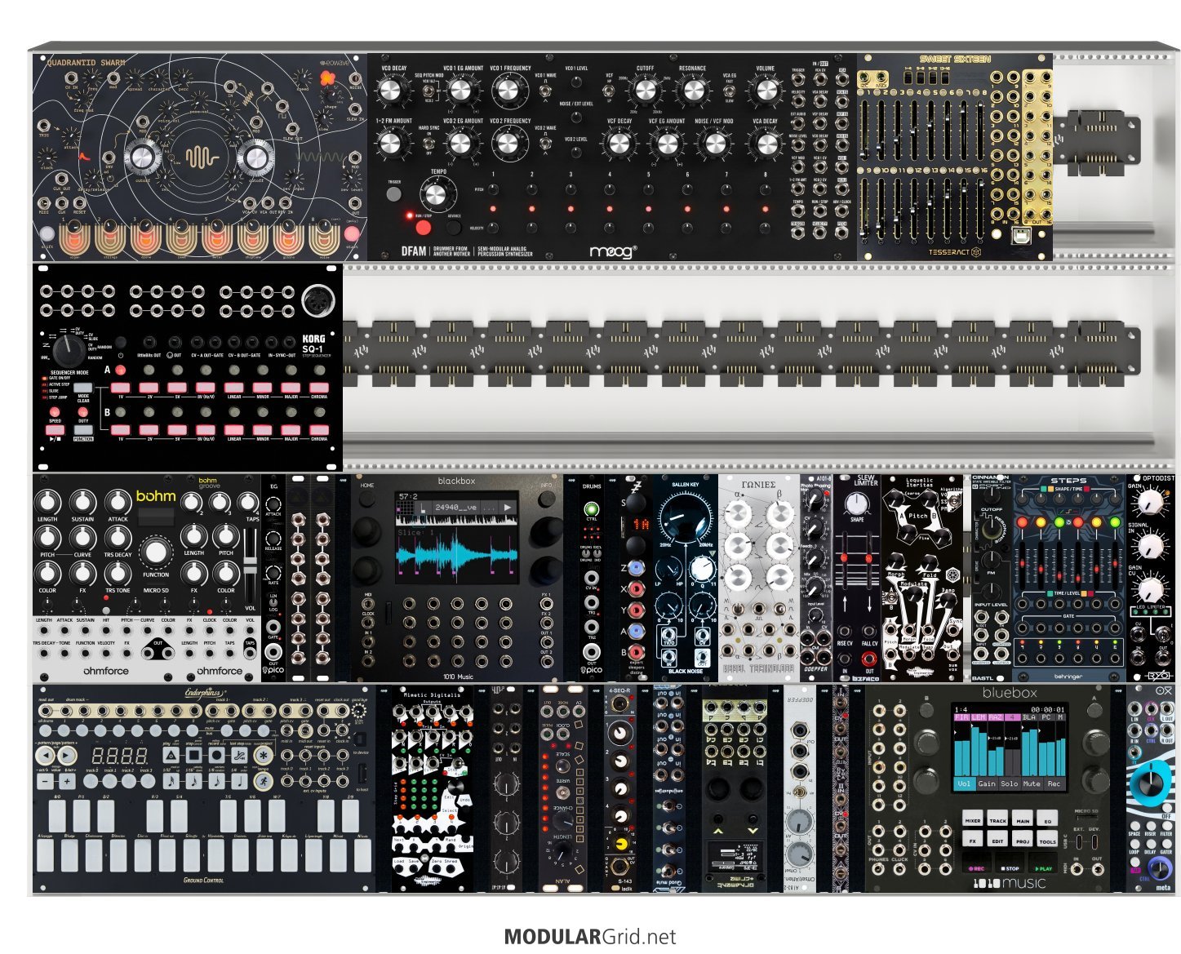Image resolution: width=1181 pixels, height=954 pixels.
Task: Click the DFAM VCO Decay knob
Action: pyautogui.click(x=391, y=91)
